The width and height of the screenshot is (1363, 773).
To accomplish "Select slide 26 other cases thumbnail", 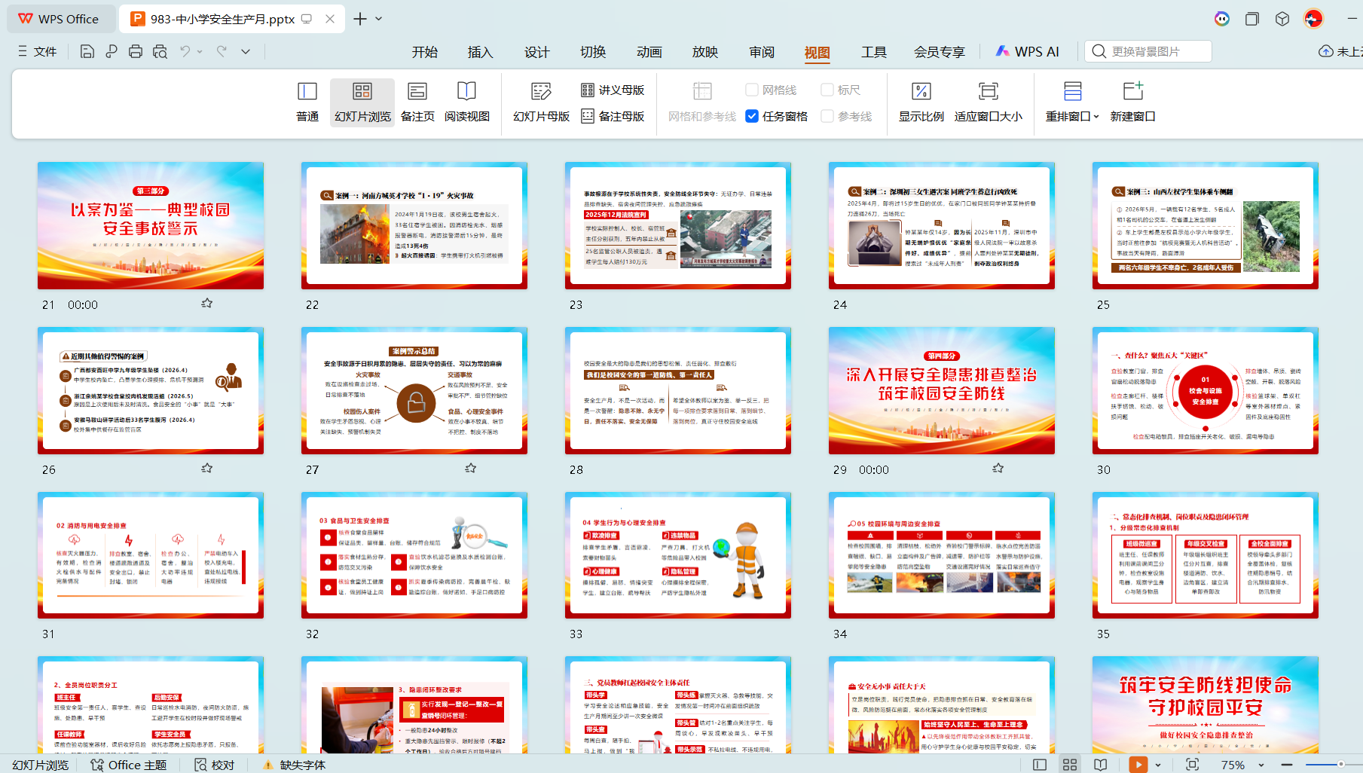I will pyautogui.click(x=151, y=390).
